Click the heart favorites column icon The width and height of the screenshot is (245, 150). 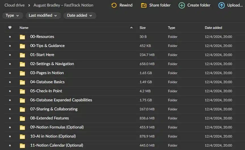(10, 27)
